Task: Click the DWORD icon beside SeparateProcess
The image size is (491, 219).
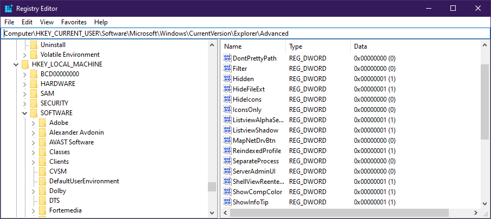Action: coord(227,161)
